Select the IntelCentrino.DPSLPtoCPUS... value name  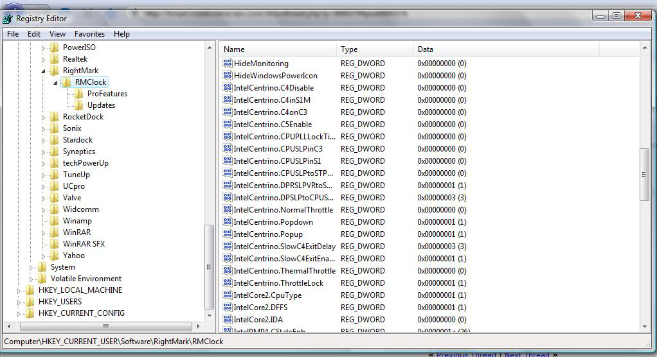pyautogui.click(x=283, y=197)
